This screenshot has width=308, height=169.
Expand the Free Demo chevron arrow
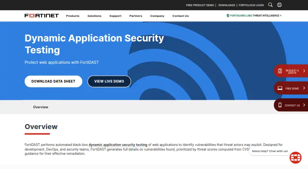[x=304, y=88]
